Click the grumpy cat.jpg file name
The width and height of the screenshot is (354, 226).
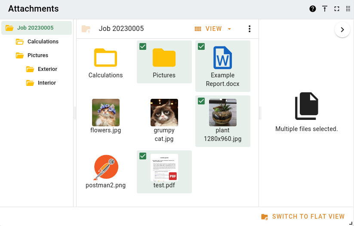[164, 134]
